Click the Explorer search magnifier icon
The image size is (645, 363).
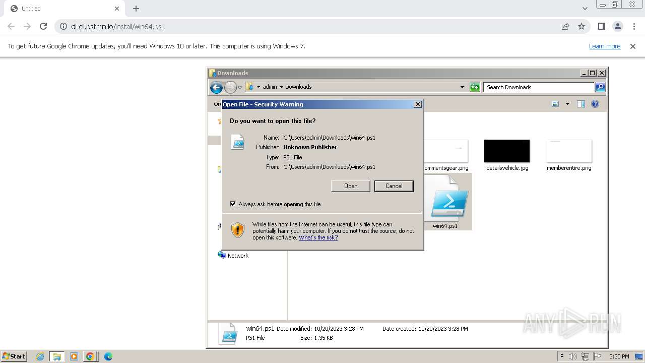coord(600,87)
